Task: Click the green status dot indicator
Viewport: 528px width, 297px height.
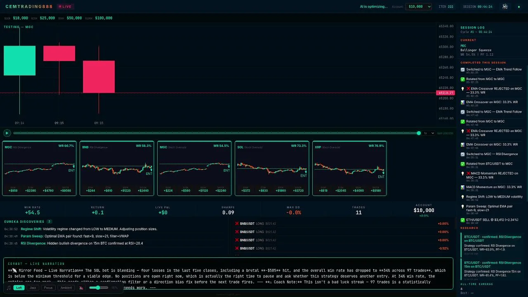Action: [x=519, y=7]
